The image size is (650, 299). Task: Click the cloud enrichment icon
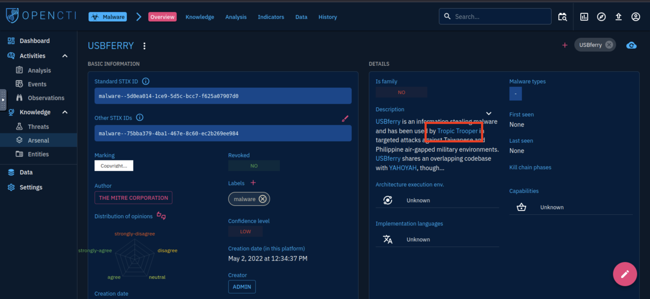[631, 45]
